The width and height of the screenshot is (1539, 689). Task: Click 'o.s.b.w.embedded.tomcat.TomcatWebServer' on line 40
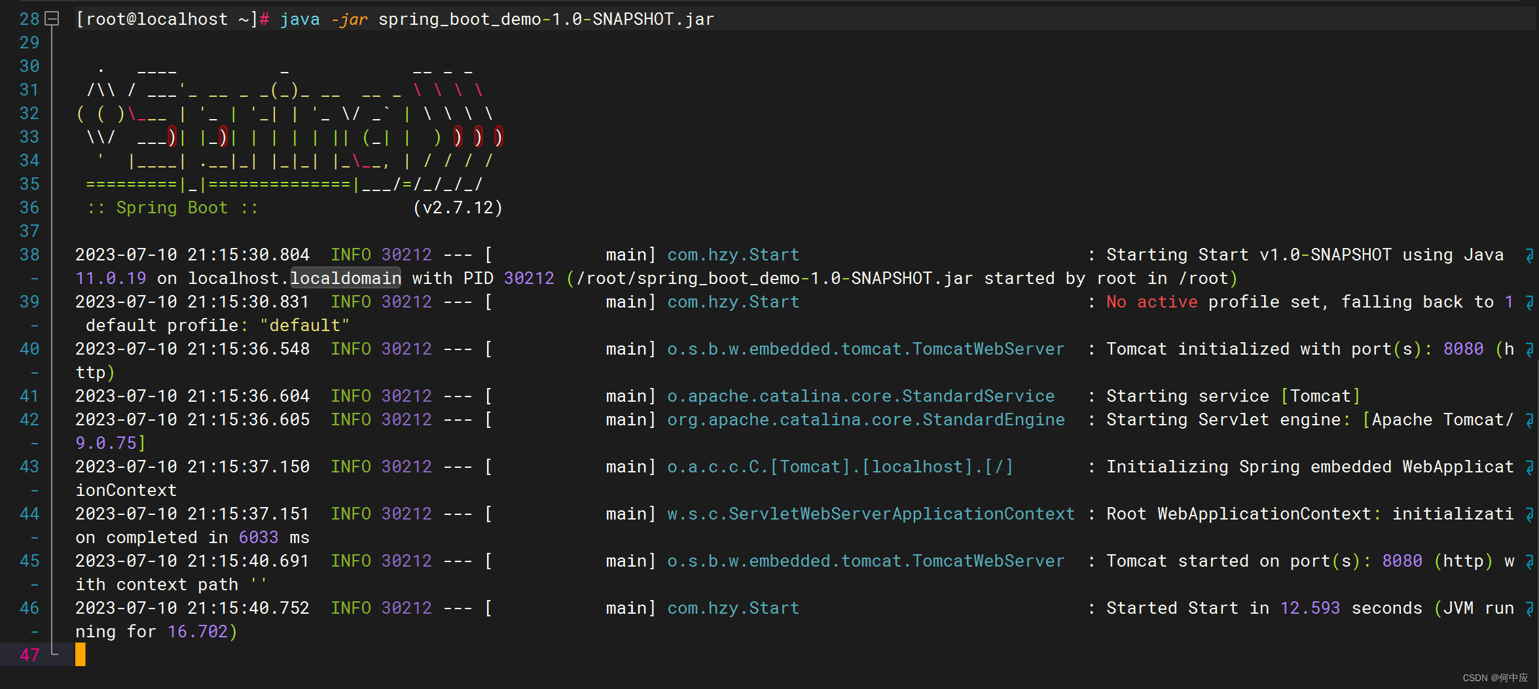tap(865, 349)
